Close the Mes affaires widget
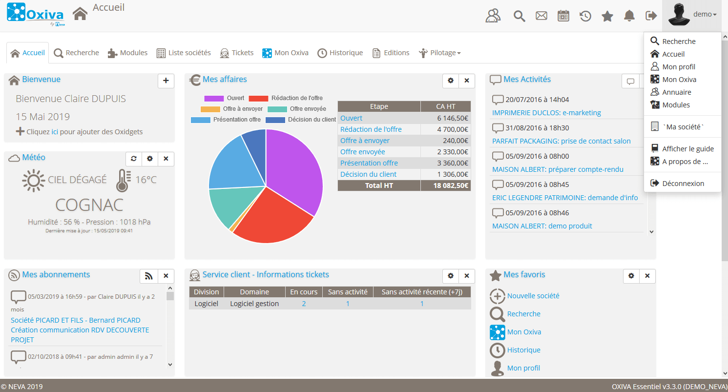 tap(467, 81)
